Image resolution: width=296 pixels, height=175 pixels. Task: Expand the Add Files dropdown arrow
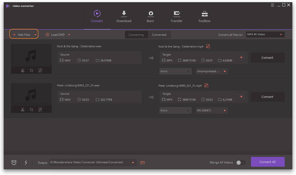(x=35, y=35)
